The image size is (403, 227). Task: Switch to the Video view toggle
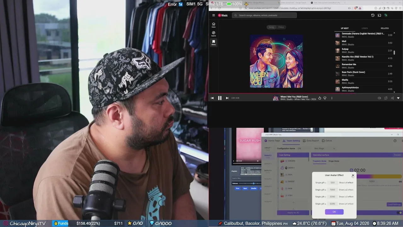[x=281, y=27]
